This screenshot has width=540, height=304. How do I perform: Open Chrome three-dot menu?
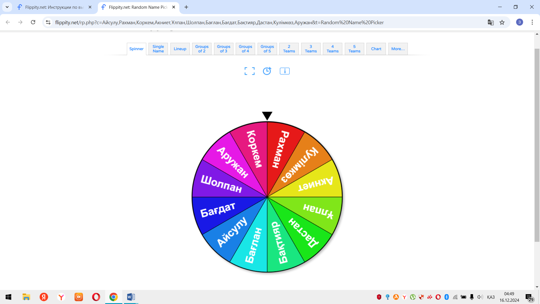[532, 22]
